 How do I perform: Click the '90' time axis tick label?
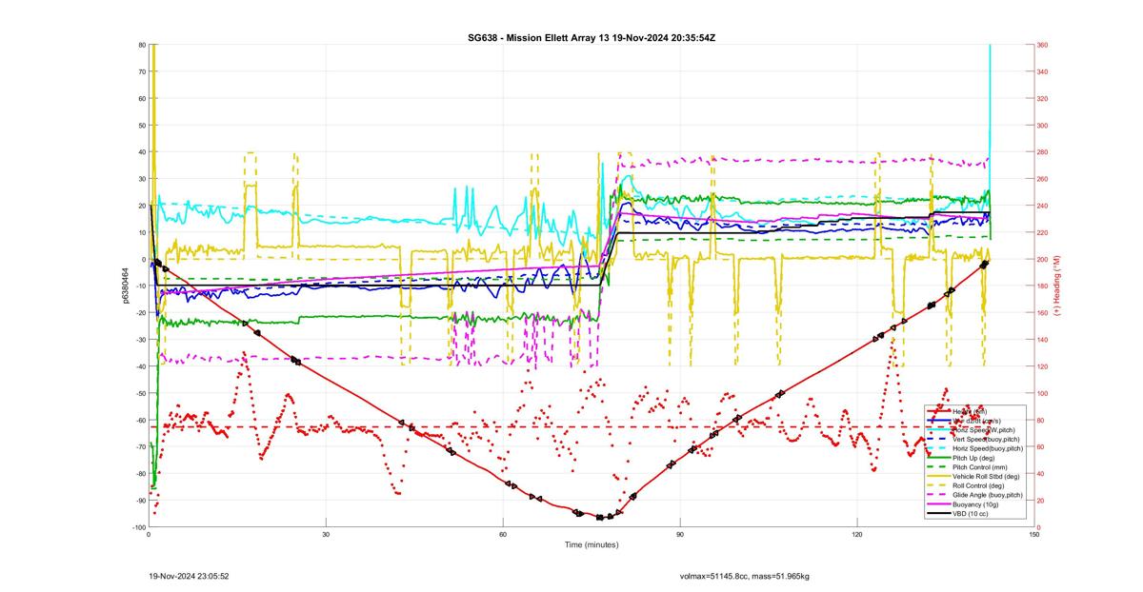point(680,535)
